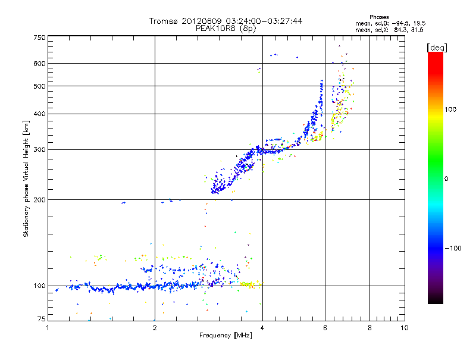The width and height of the screenshot is (476, 357).
Task: Click the x-axis tick label '2'
Action: coord(155,328)
